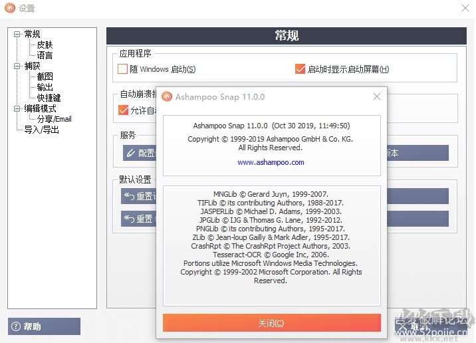Viewport: 476px width, 343px height.
Task: Click the undo arrow icon on second 重置 button
Action: click(x=129, y=219)
